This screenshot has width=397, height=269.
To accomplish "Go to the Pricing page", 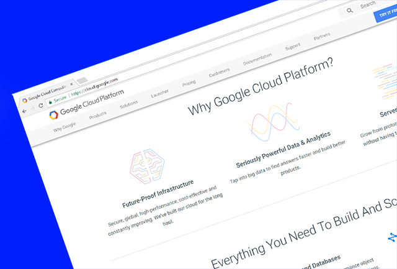I will pos(189,84).
